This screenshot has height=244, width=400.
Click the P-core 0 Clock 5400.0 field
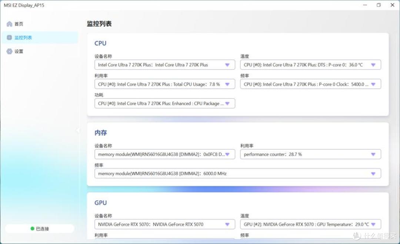coord(310,84)
